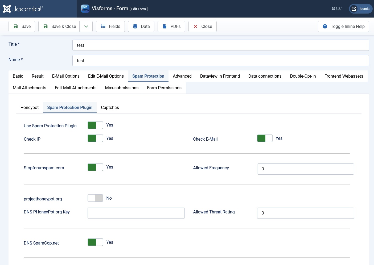Open the joomla user site link icon

(354, 9)
